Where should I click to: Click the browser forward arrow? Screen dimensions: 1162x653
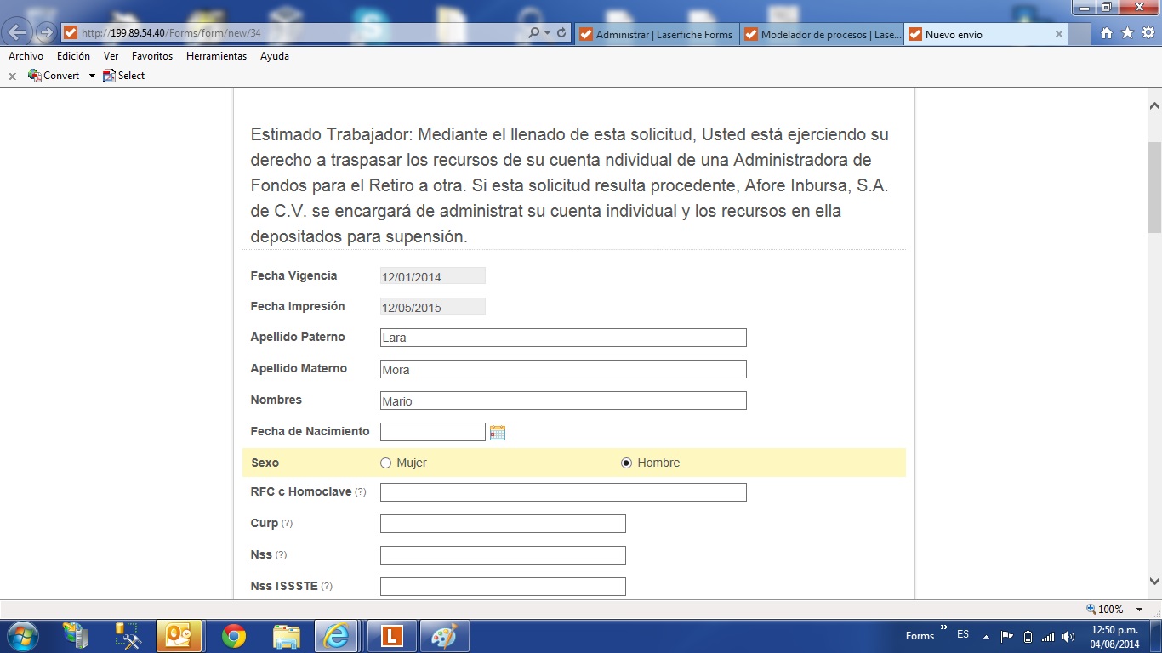[x=46, y=33]
